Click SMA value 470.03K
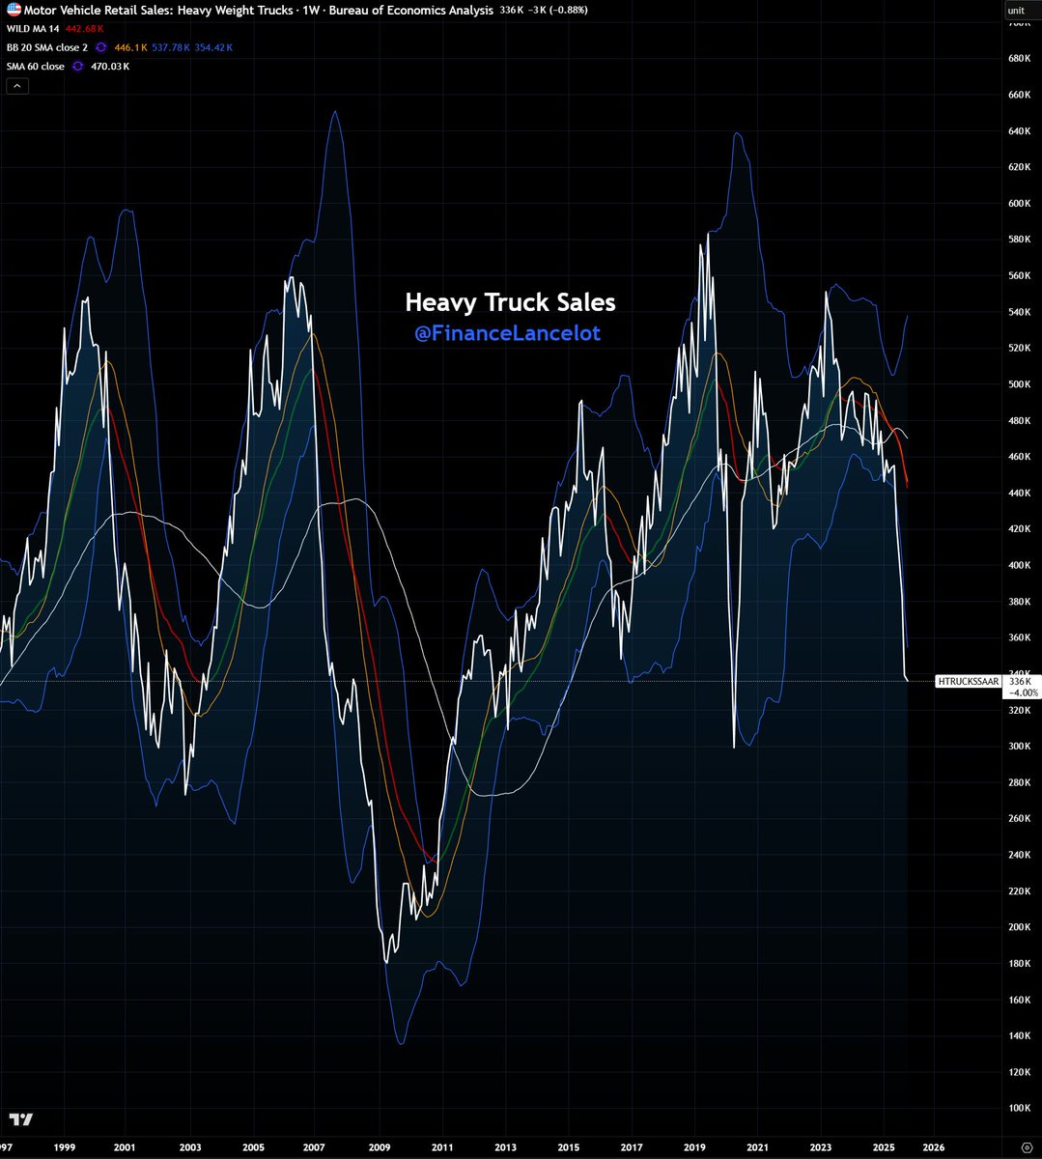Image resolution: width=1042 pixels, height=1159 pixels. (x=109, y=67)
